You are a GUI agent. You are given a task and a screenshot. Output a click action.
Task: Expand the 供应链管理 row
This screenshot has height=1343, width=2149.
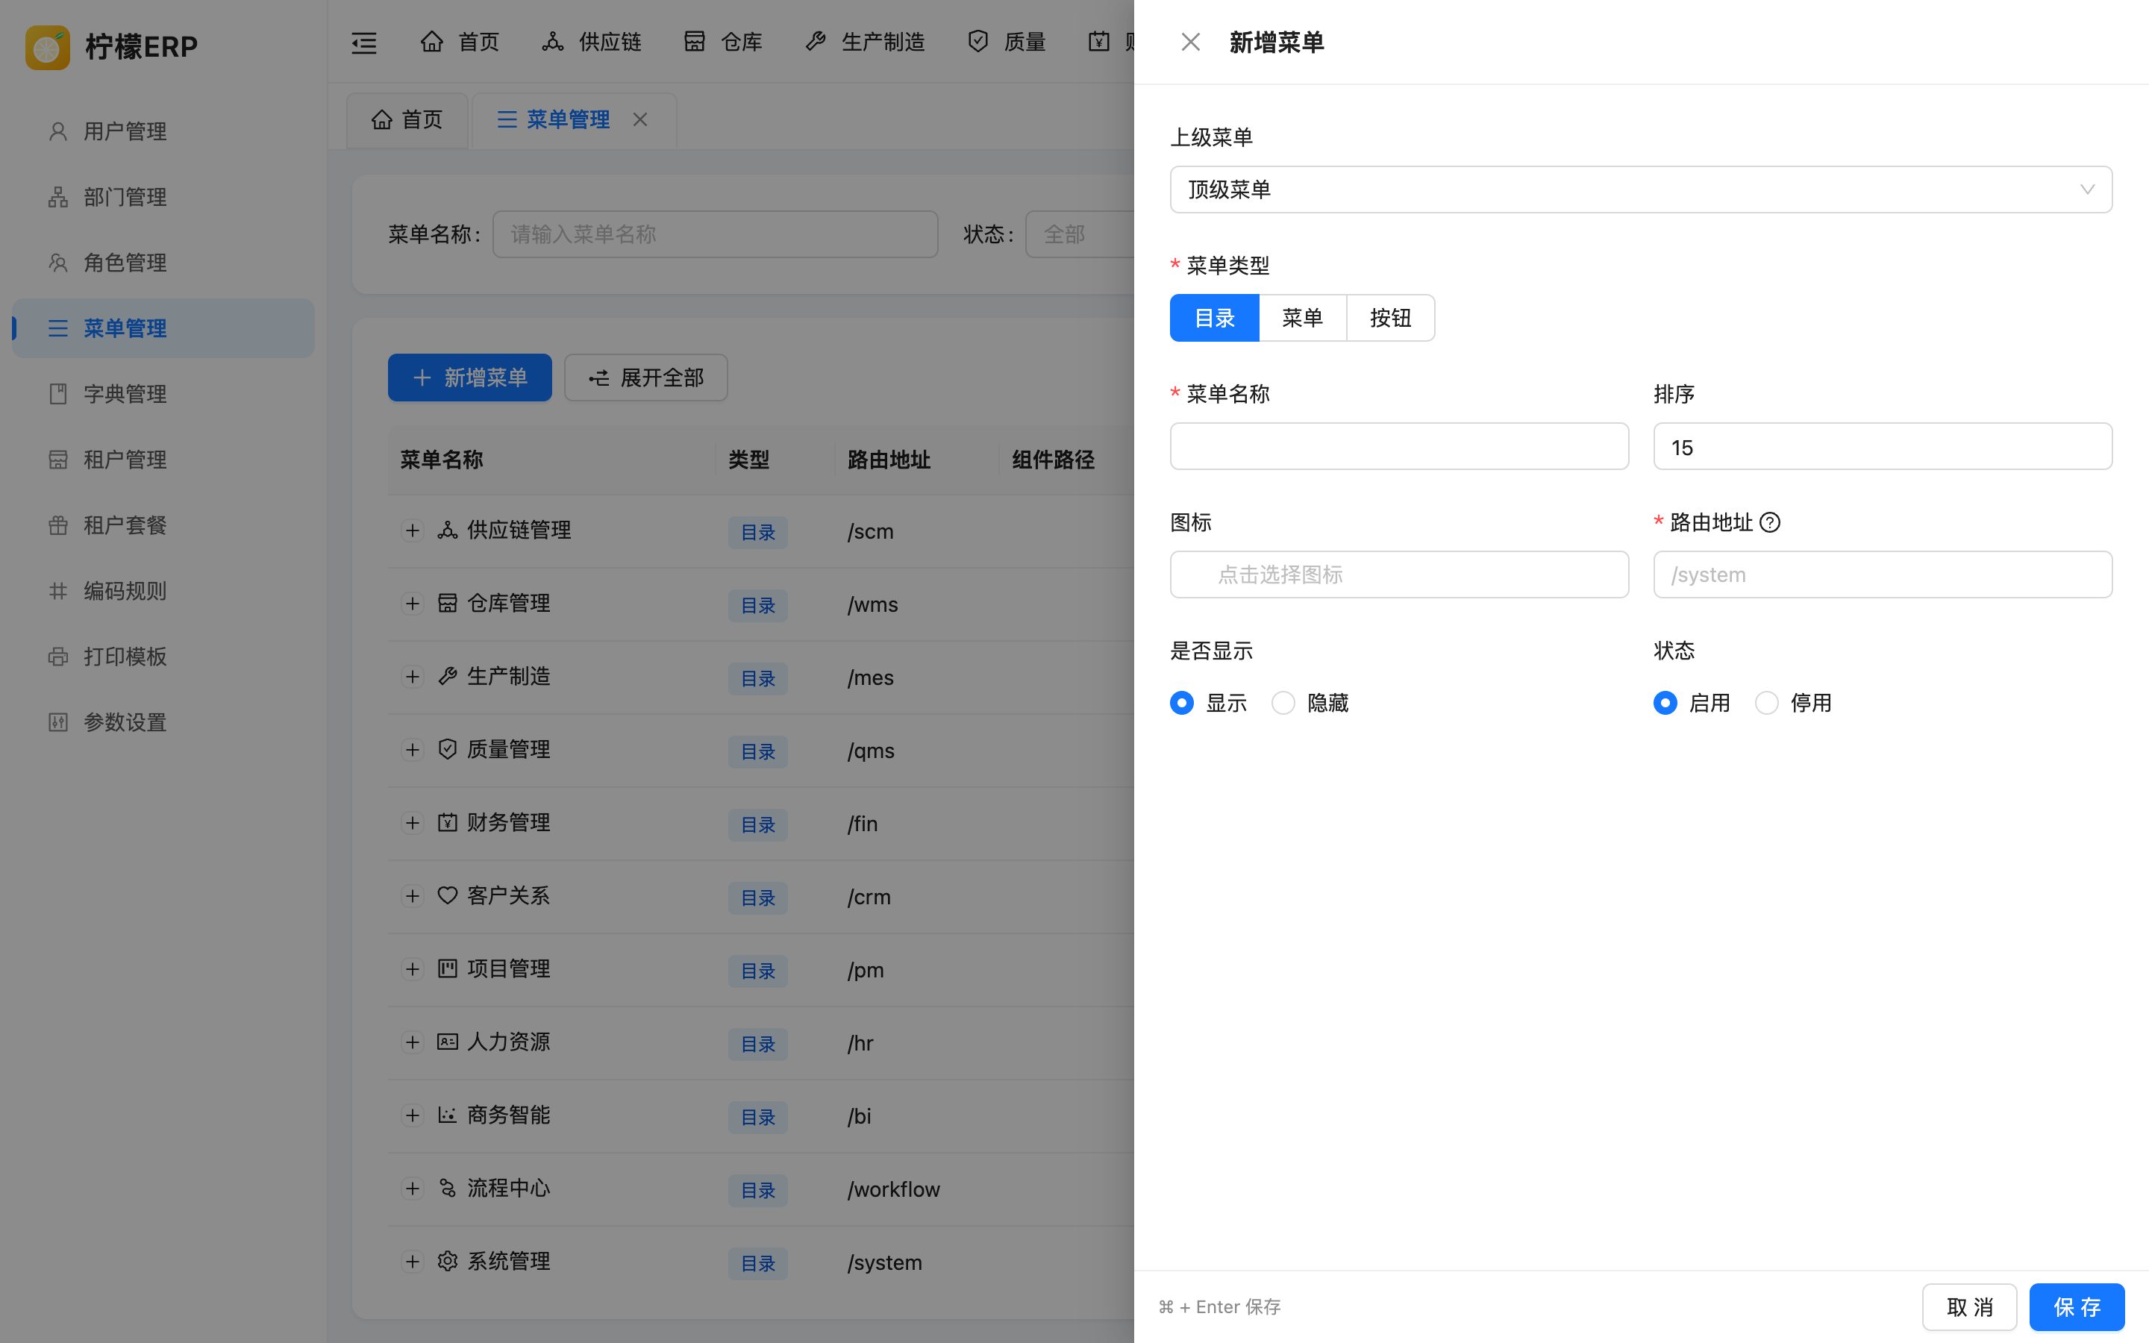point(412,530)
